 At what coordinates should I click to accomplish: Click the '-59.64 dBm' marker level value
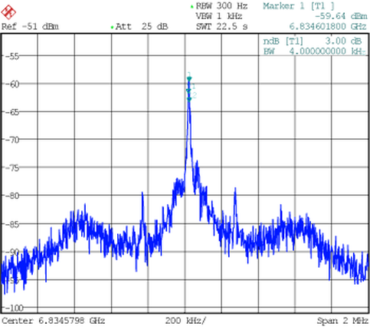[x=341, y=16]
